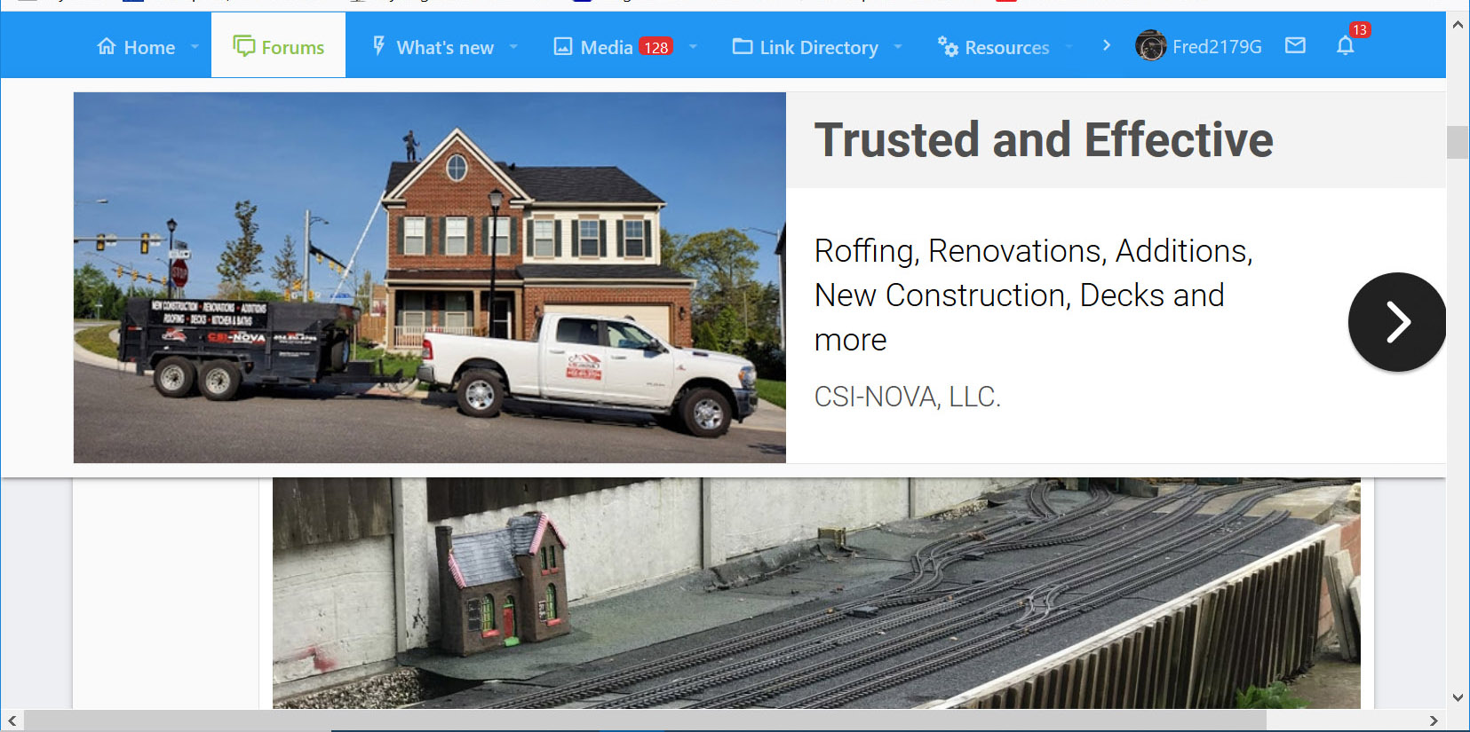The image size is (1470, 732).
Task: Click the Trusted and Effective ad headline
Action: (1044, 140)
